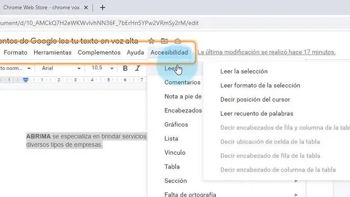Toggle italic formatting

pos(138,68)
